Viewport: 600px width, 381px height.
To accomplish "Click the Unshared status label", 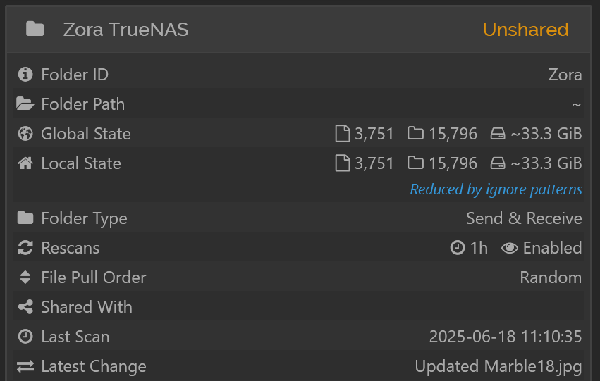I will coord(525,30).
